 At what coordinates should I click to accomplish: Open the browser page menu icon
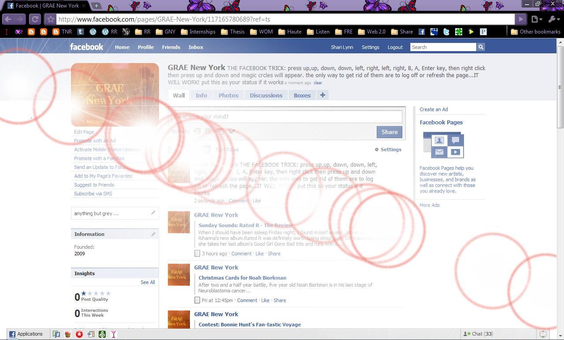coord(536,19)
